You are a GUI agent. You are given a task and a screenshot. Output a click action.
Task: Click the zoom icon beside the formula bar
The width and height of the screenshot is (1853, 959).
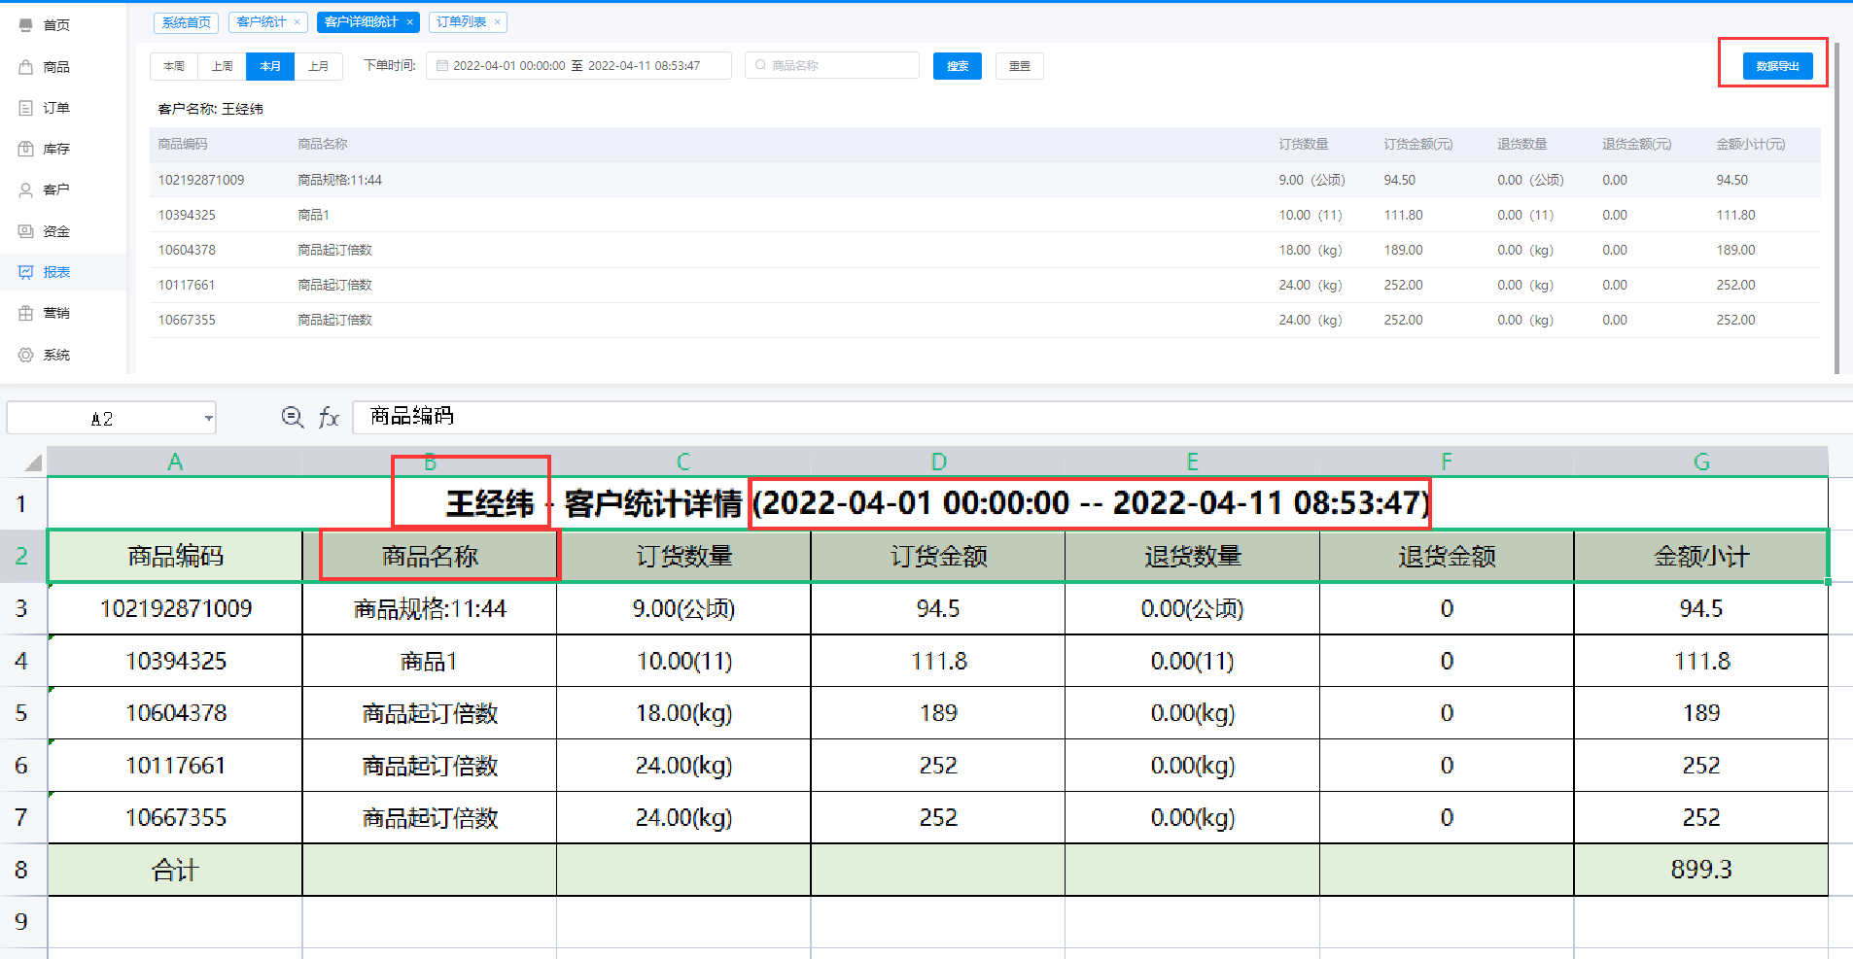pos(292,417)
